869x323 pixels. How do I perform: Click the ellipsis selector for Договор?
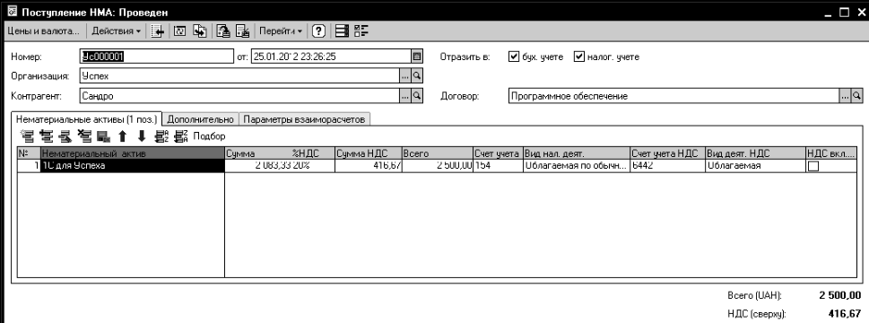(x=845, y=96)
